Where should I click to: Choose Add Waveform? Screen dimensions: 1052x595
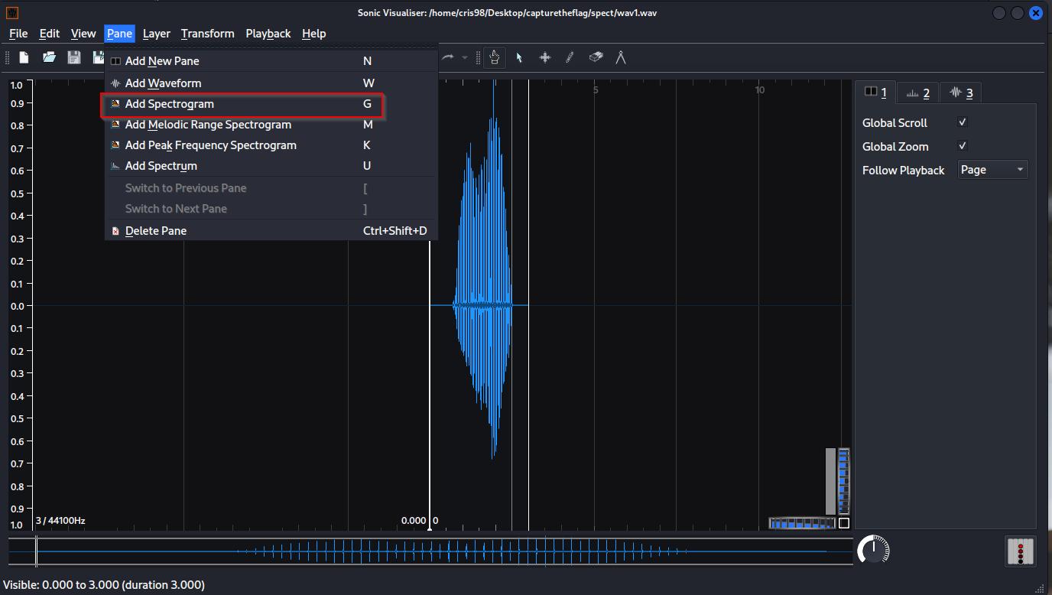point(271,83)
